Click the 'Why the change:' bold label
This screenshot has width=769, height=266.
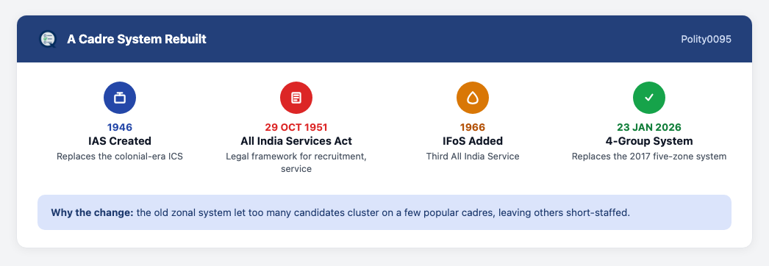click(92, 213)
